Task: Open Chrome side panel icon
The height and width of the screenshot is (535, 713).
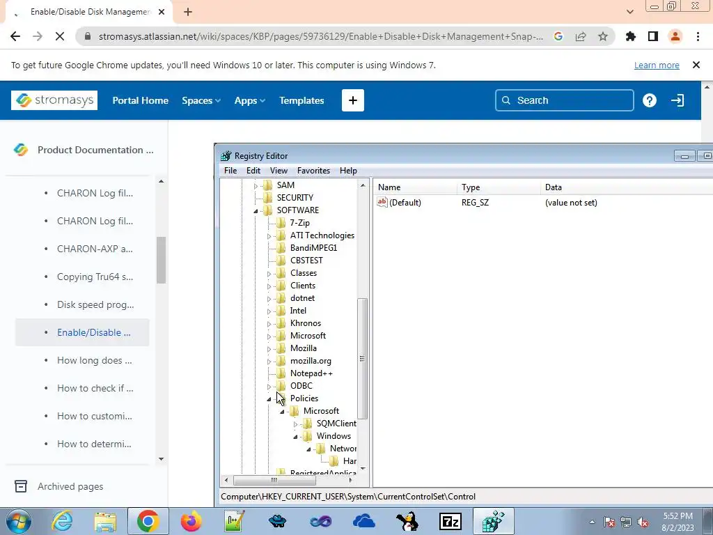Action: pyautogui.click(x=653, y=36)
